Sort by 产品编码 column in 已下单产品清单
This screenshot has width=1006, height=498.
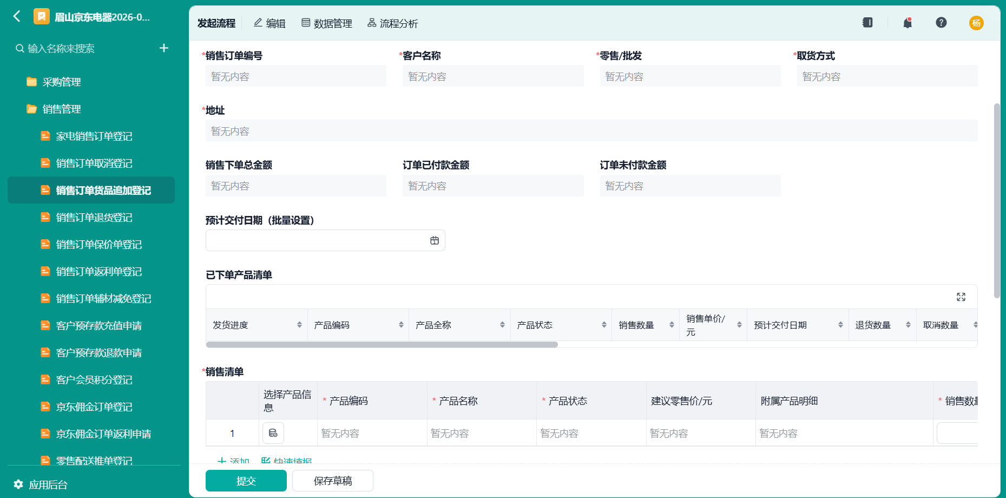point(401,325)
